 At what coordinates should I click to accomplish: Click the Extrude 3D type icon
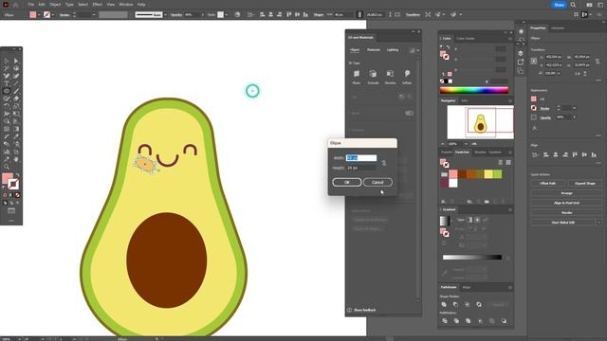373,74
